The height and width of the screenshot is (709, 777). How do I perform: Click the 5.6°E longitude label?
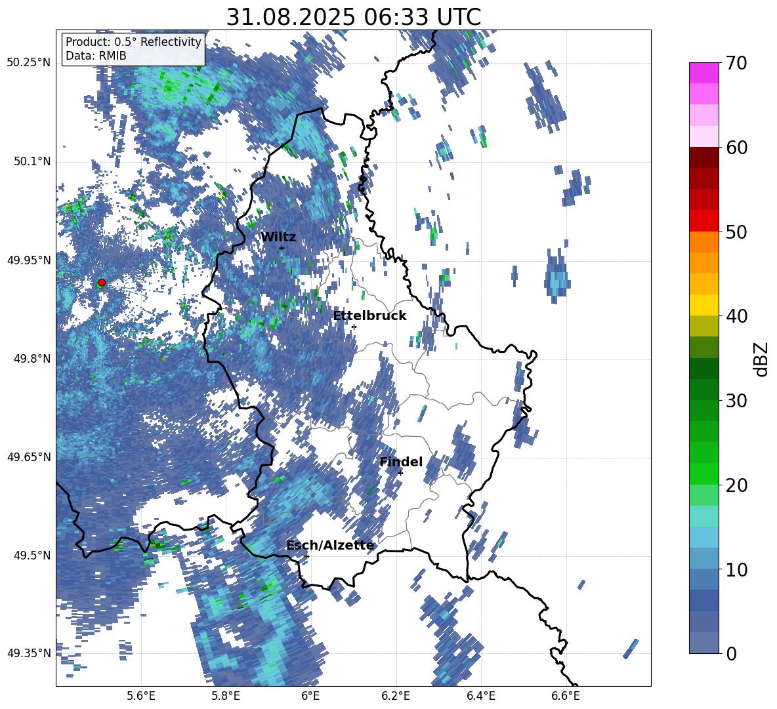(x=141, y=696)
